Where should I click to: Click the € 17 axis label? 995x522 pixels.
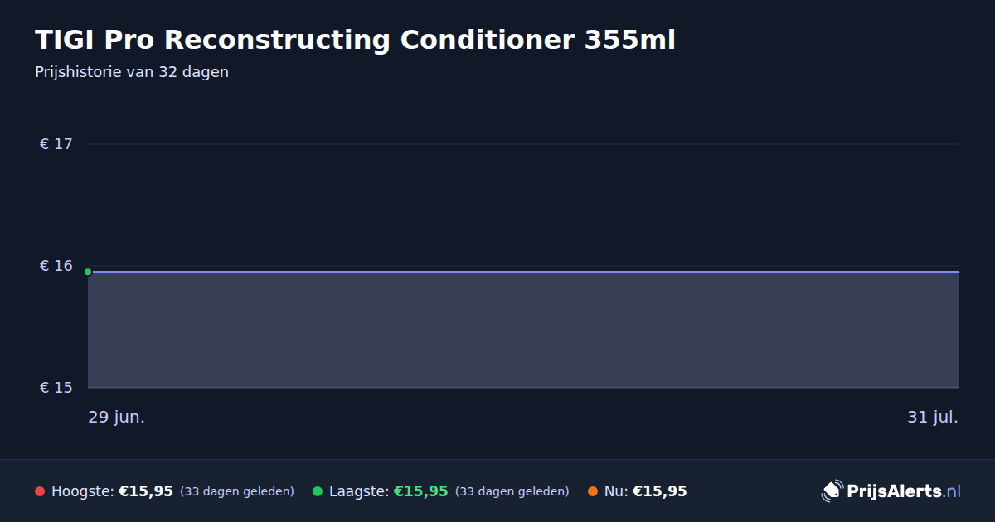click(x=56, y=144)
